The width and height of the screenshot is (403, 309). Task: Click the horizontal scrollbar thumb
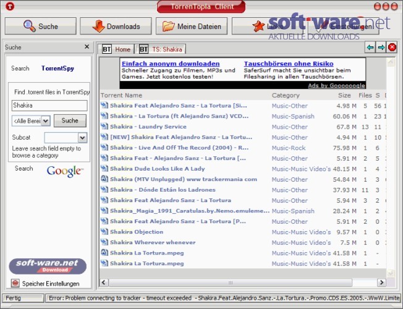click(x=231, y=282)
